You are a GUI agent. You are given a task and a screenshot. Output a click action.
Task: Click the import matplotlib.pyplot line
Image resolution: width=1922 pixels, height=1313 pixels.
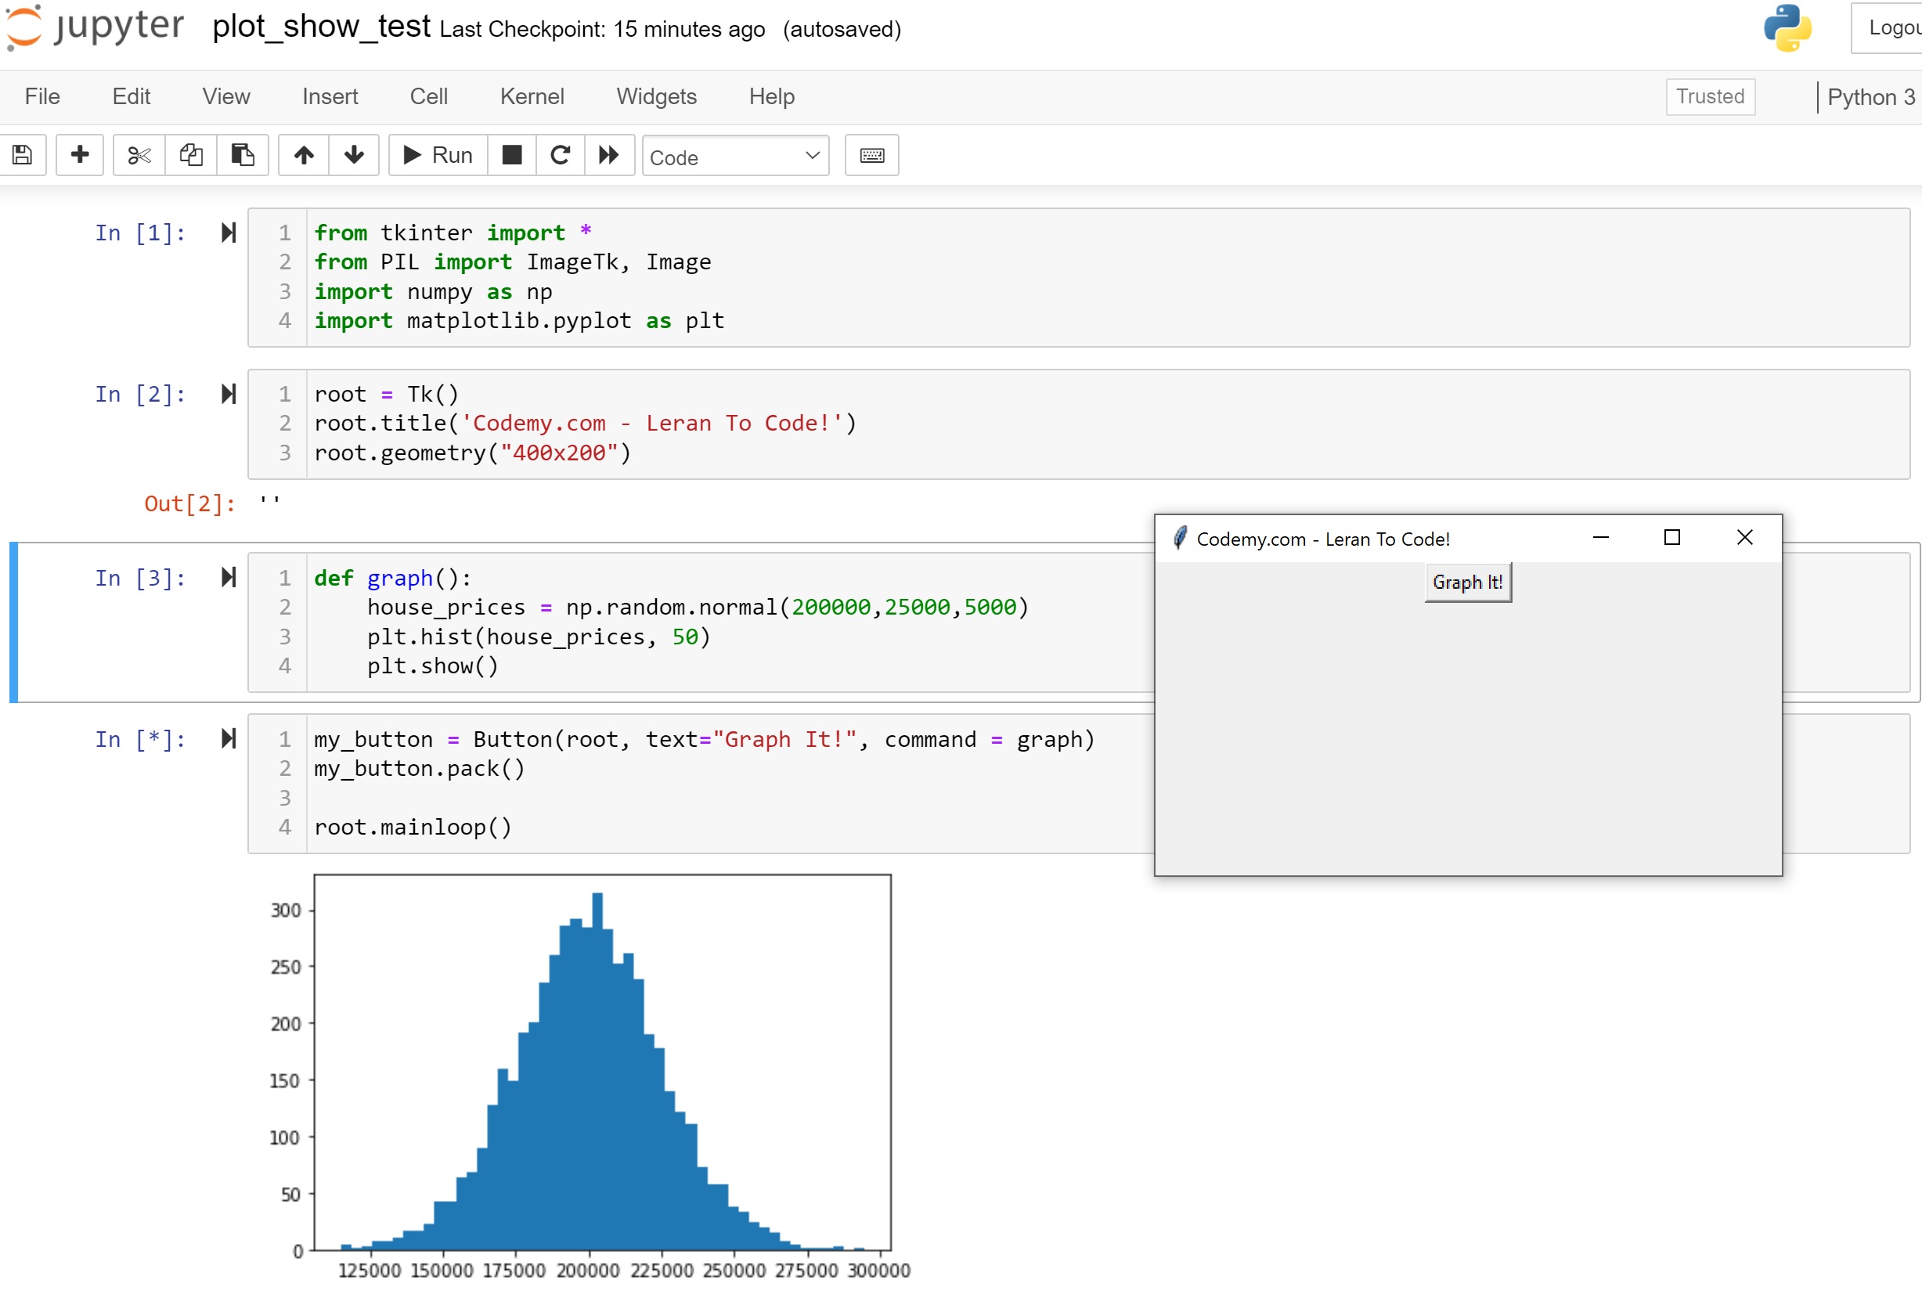(518, 321)
